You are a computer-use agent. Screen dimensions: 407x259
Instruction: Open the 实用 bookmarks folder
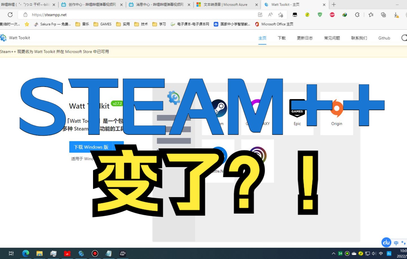[x=123, y=24]
